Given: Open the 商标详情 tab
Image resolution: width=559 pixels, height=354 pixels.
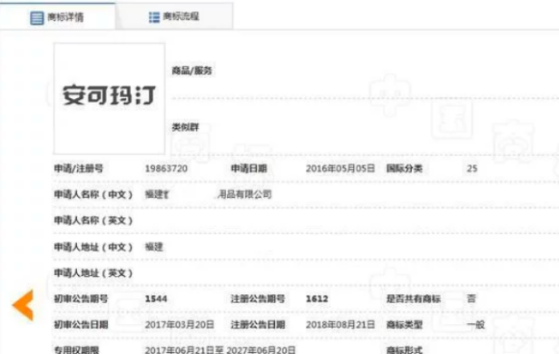Looking at the screenshot, I should (x=57, y=16).
